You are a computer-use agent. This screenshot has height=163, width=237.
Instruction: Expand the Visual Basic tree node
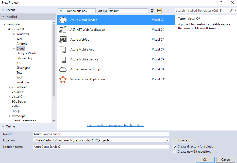[x=9, y=87]
